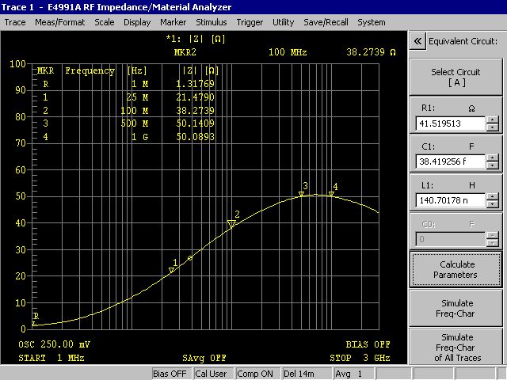Screen dimensions: 507x380
Task: Open the Save/Recall menu
Action: click(x=325, y=22)
